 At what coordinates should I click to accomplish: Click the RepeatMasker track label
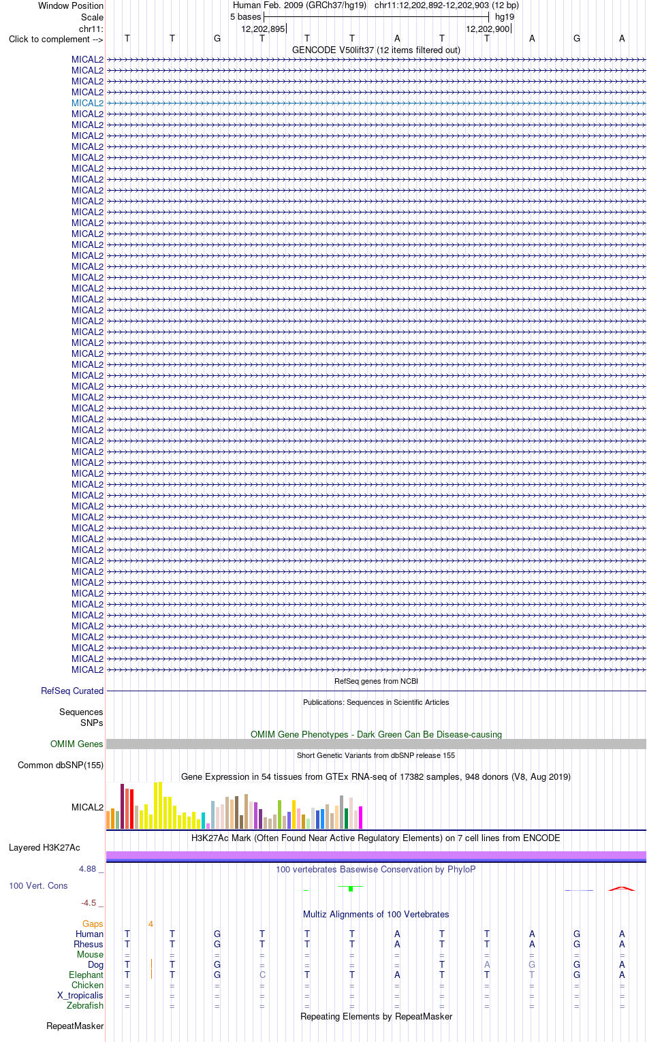point(75,1026)
